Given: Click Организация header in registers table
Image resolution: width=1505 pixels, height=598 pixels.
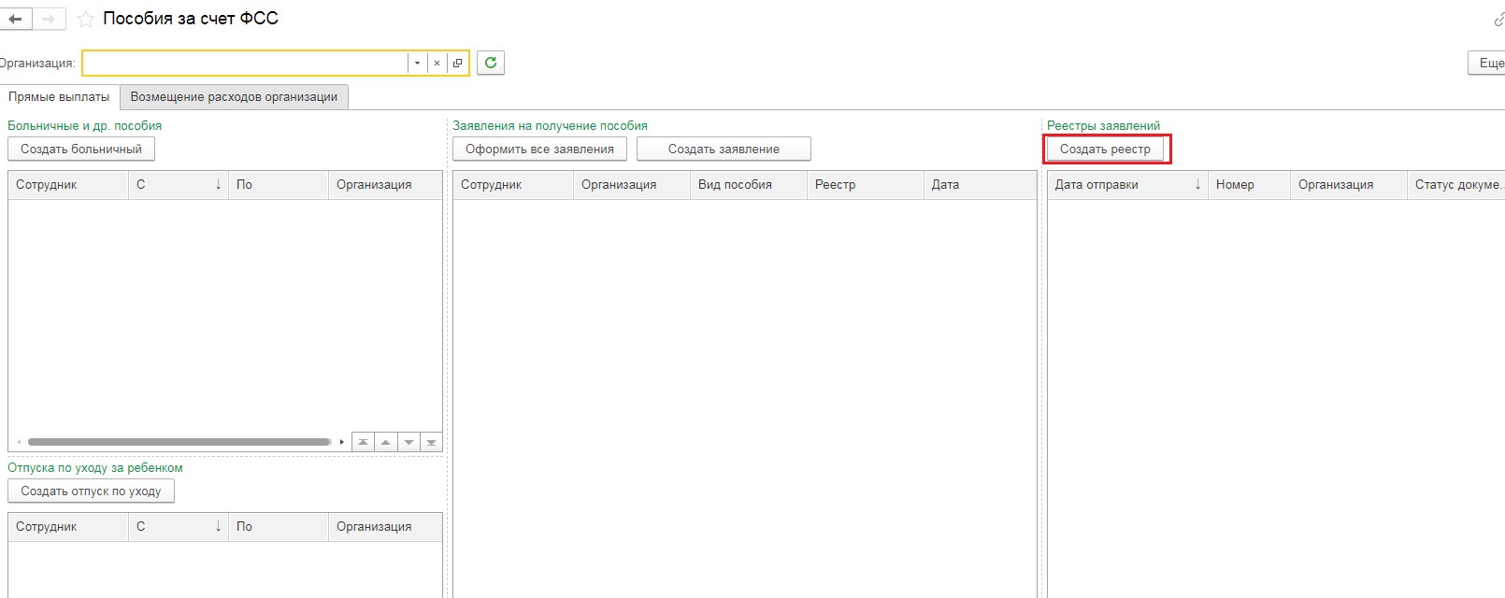Looking at the screenshot, I should pos(1349,185).
